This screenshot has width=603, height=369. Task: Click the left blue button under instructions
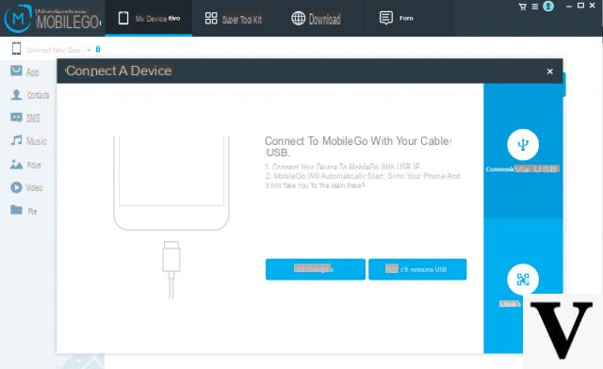tap(316, 269)
